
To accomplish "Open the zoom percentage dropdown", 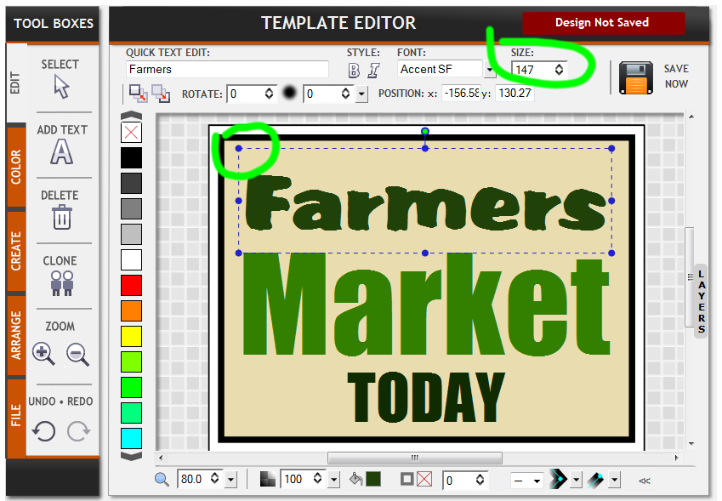I will pos(230,480).
